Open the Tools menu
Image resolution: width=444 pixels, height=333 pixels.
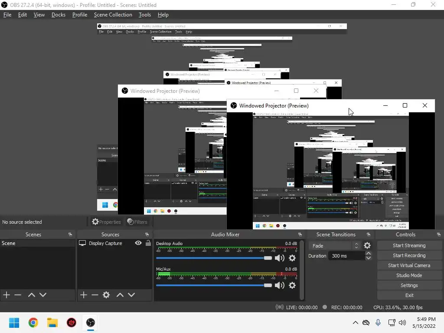145,15
